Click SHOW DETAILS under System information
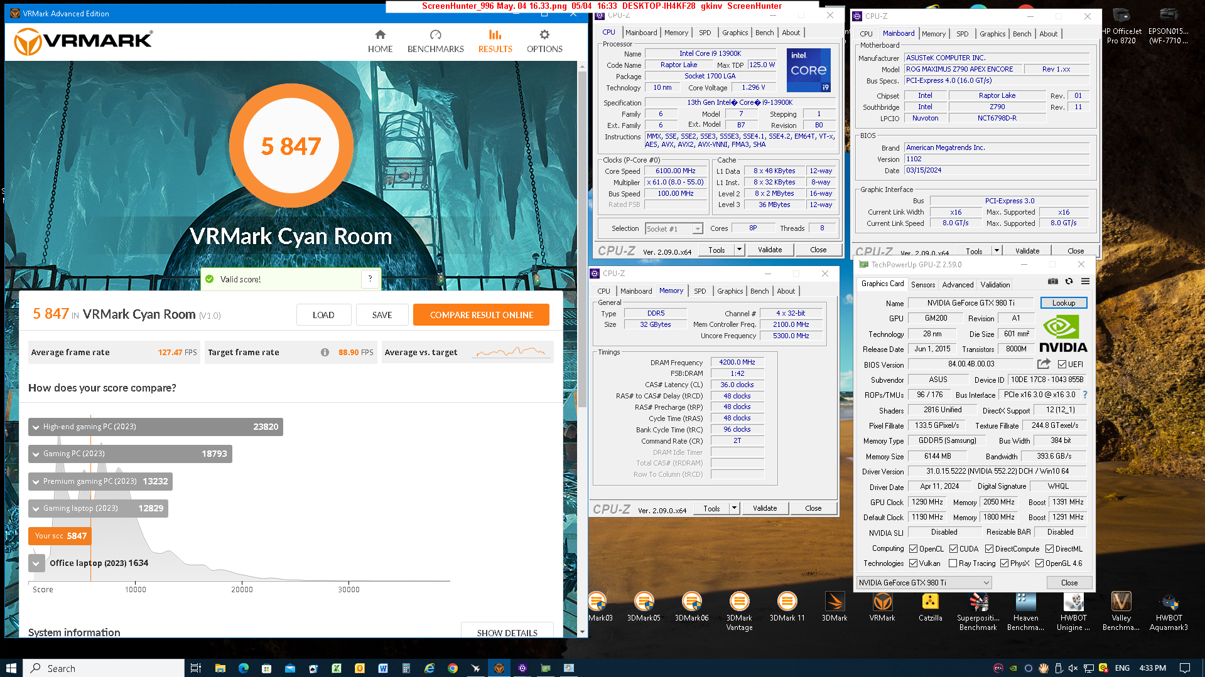Viewport: 1205px width, 677px height. (507, 631)
